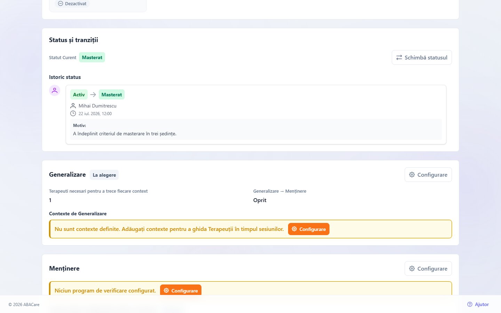Click the purple user avatar in status history

click(x=55, y=90)
